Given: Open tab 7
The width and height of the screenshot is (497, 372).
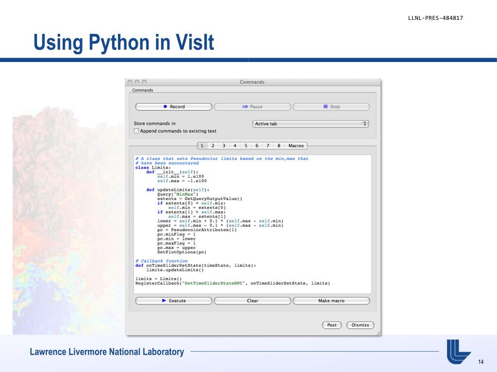Looking at the screenshot, I should coord(268,145).
